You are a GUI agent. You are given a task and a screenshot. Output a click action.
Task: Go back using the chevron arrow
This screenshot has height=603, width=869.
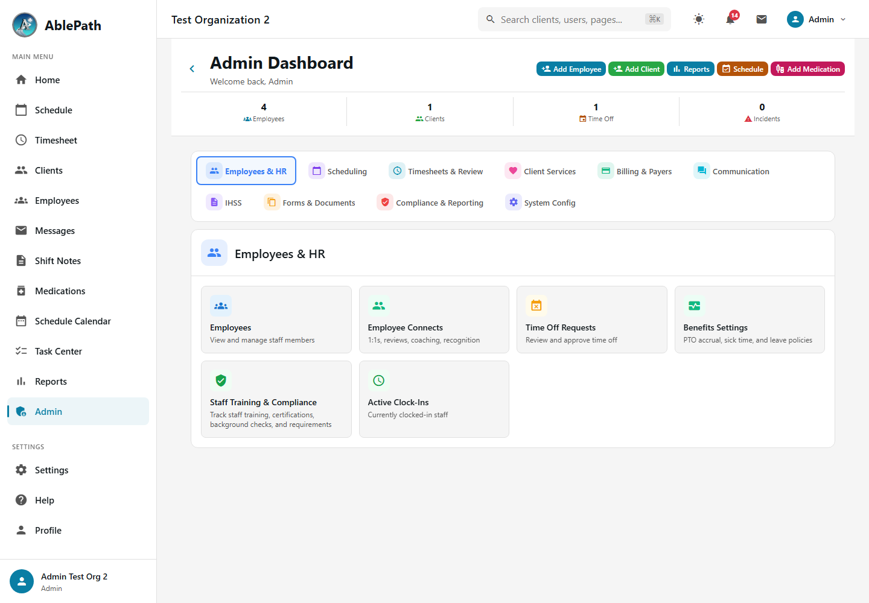click(192, 69)
